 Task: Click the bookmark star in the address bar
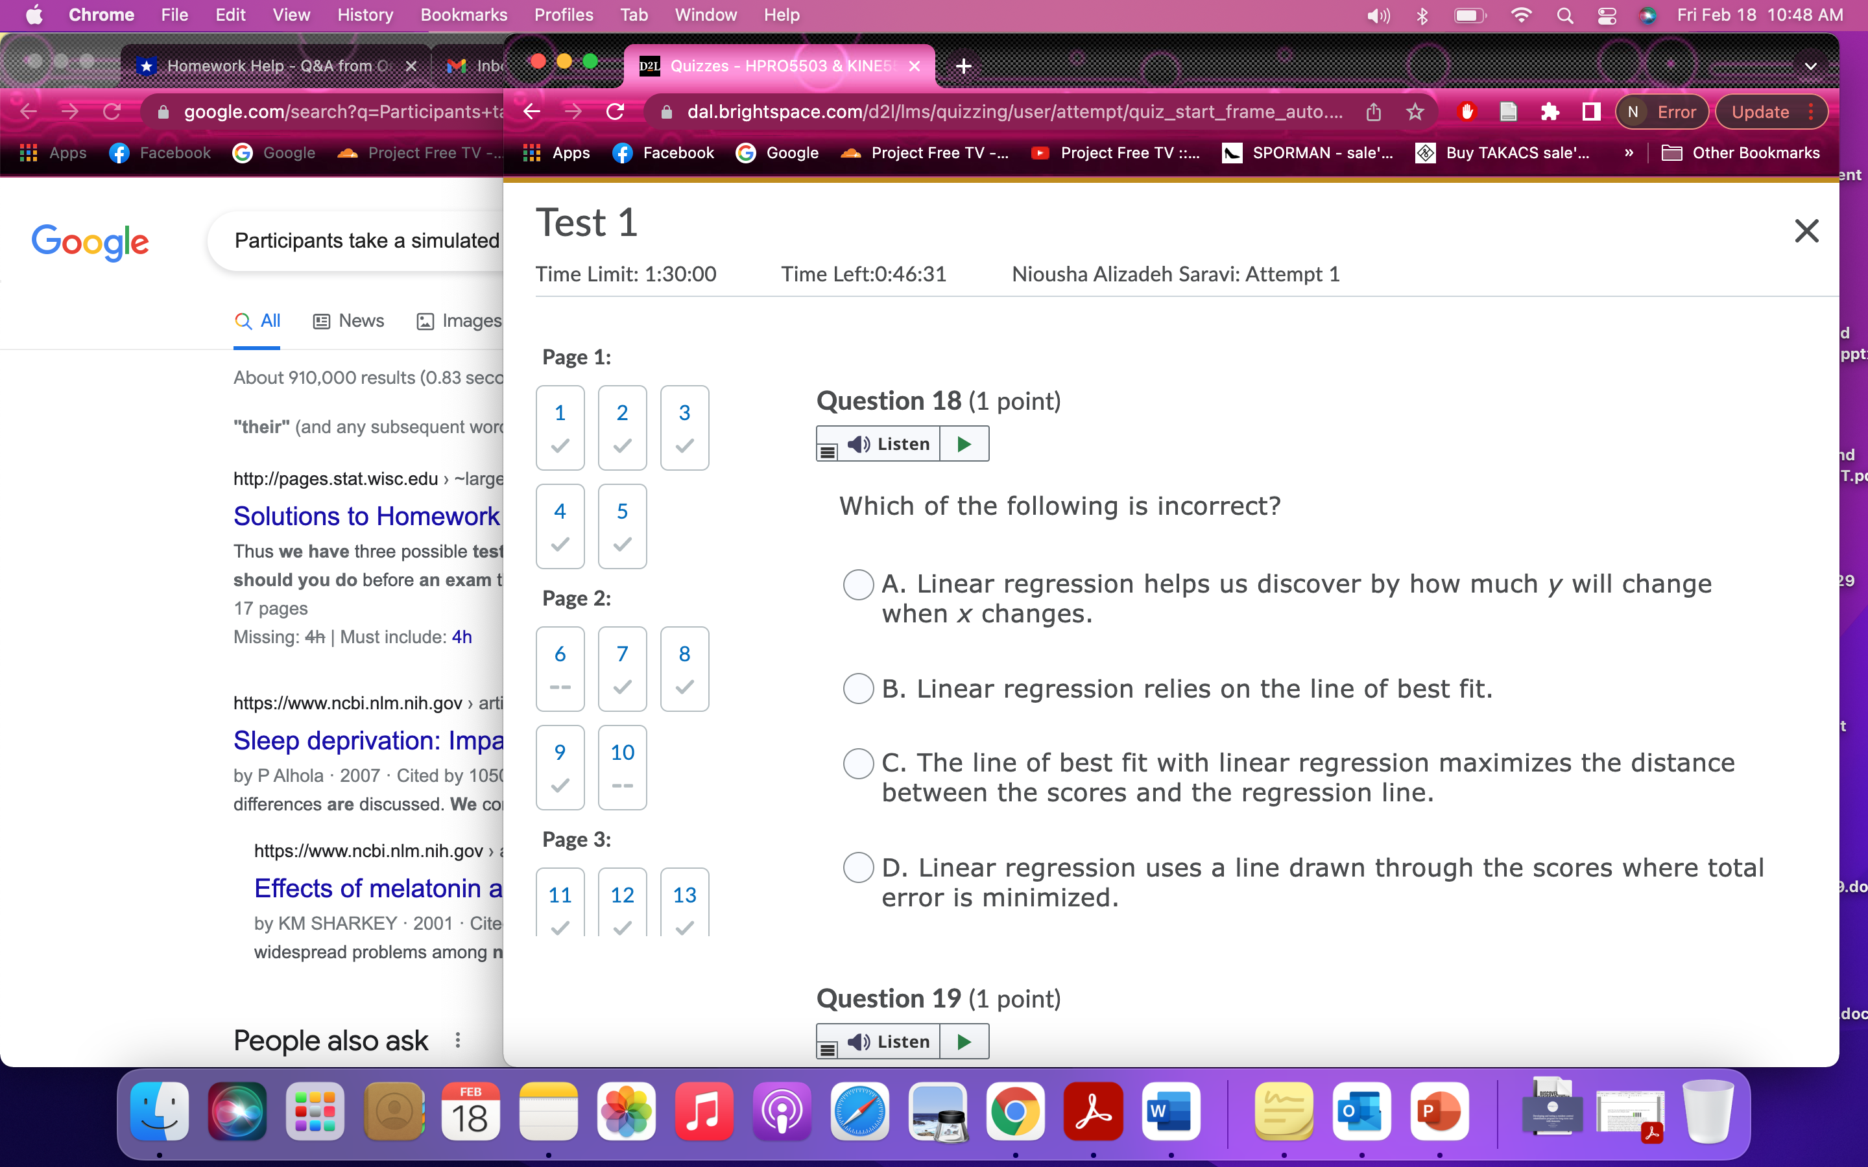1415,111
